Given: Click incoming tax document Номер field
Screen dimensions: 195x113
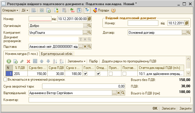Looking at the screenshot, I should [x=143, y=23].
